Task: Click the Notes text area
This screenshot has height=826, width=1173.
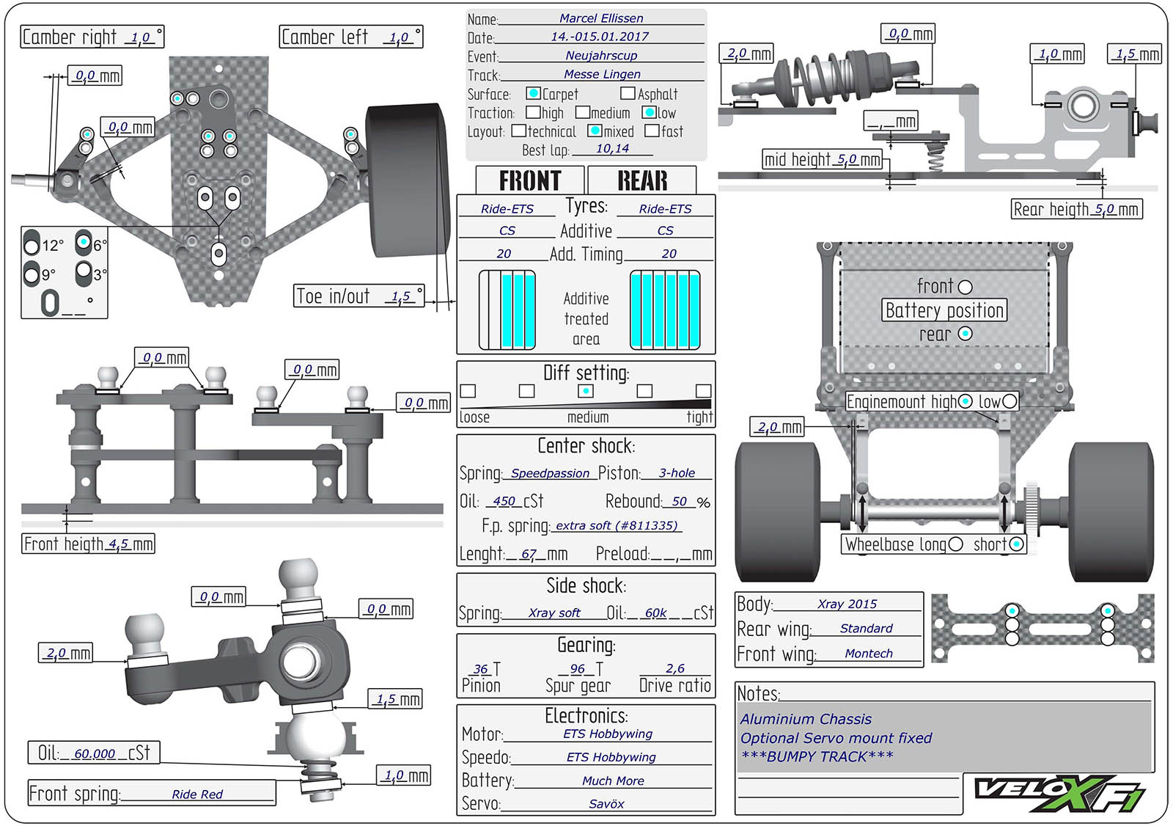Action: (944, 737)
